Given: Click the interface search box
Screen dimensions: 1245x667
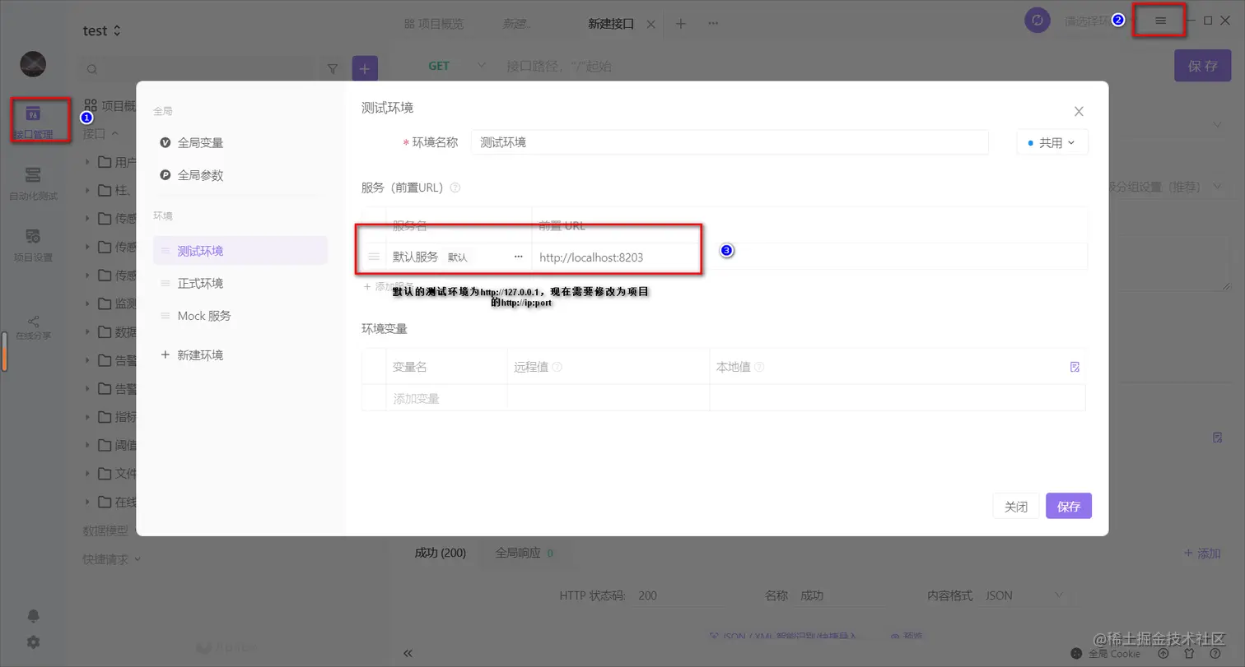Looking at the screenshot, I should coord(198,69).
